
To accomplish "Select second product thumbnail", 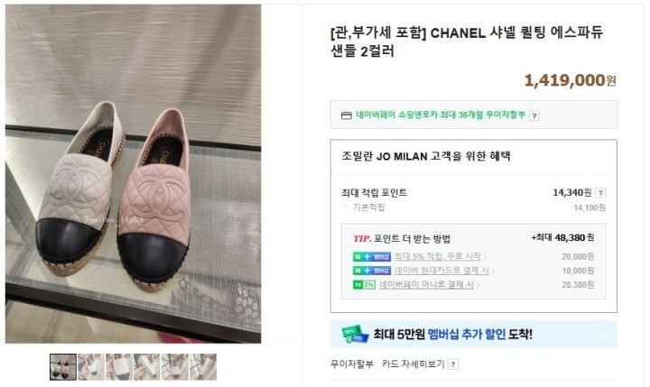I will pyautogui.click(x=91, y=366).
